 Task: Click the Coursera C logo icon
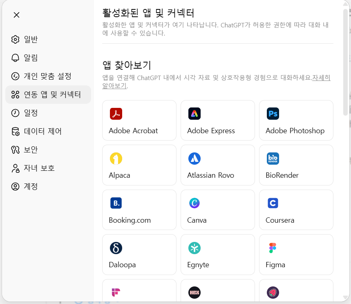tap(273, 203)
